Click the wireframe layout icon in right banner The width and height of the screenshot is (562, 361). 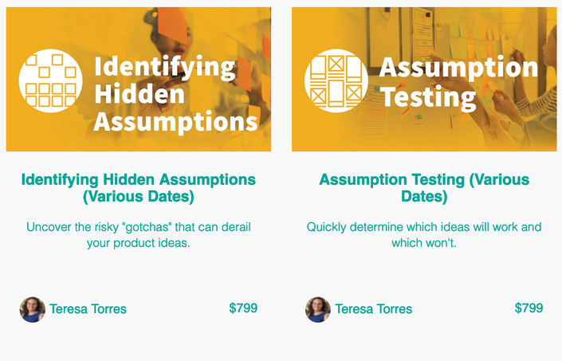pos(336,81)
